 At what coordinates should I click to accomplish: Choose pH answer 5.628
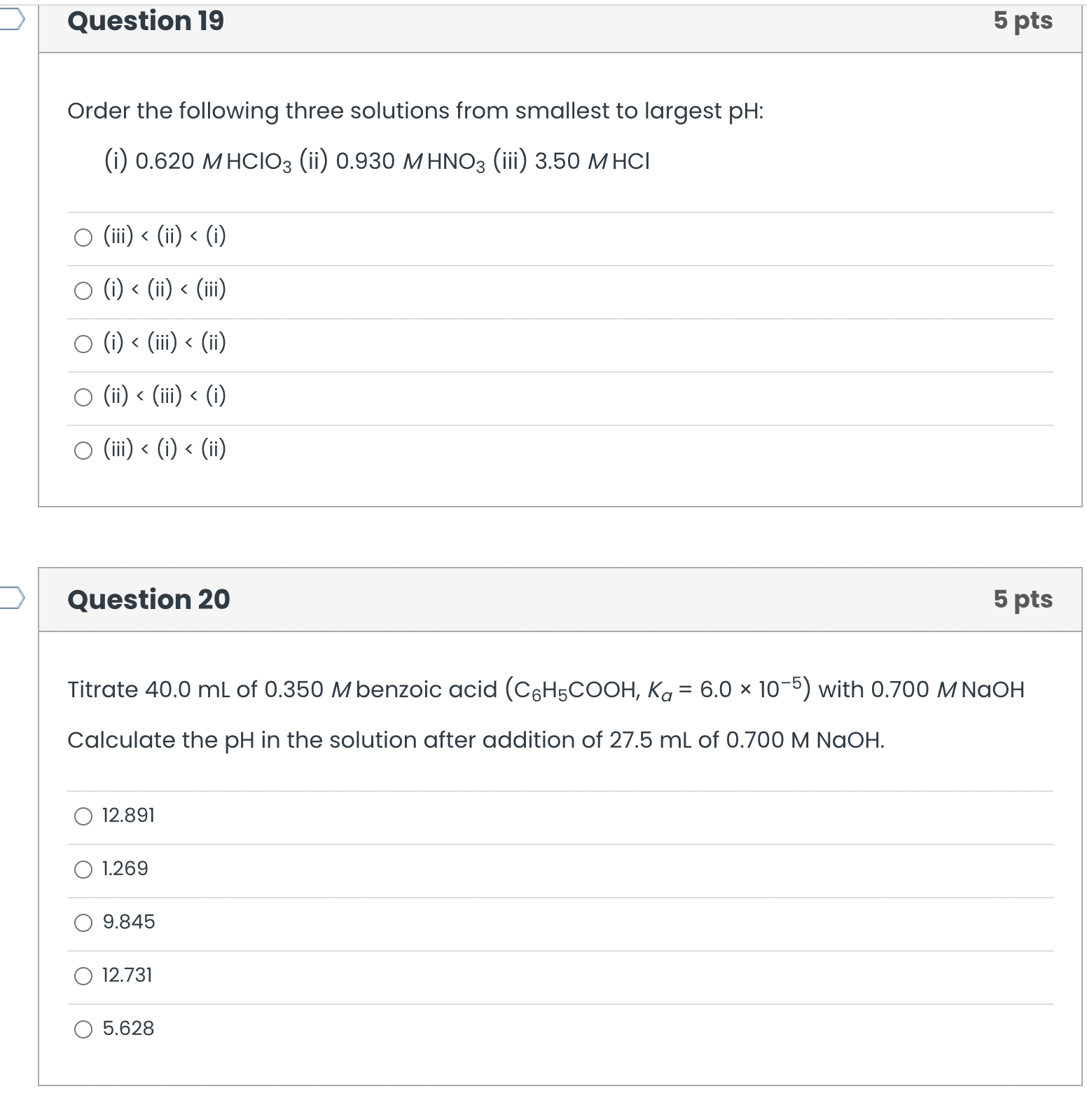pos(82,1029)
